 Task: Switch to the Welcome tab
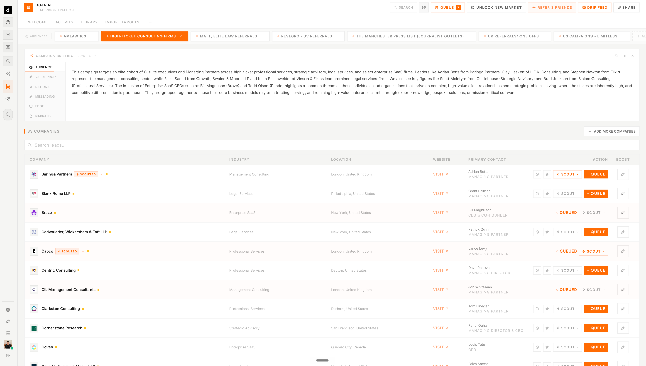coord(38,22)
